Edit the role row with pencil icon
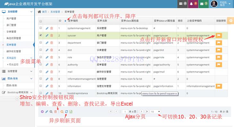This screenshot has width=234, height=127. tap(47, 57)
